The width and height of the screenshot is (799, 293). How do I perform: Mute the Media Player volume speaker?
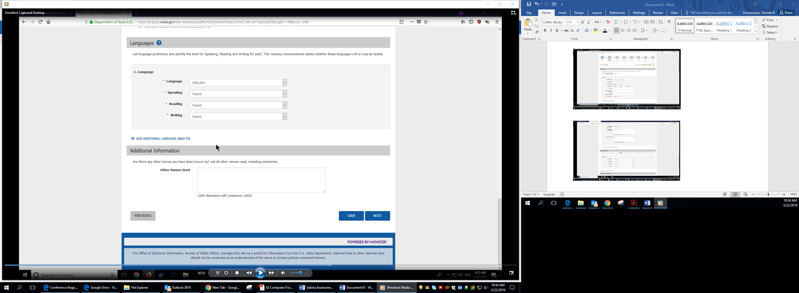click(283, 273)
